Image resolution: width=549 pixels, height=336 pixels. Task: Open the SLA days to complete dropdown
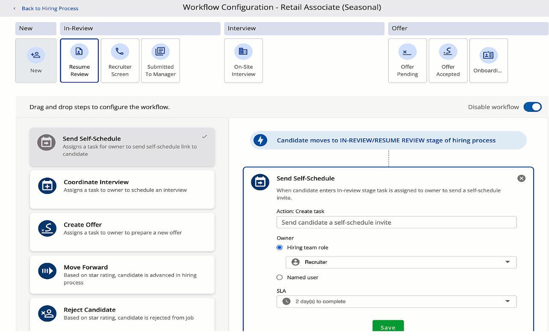396,301
